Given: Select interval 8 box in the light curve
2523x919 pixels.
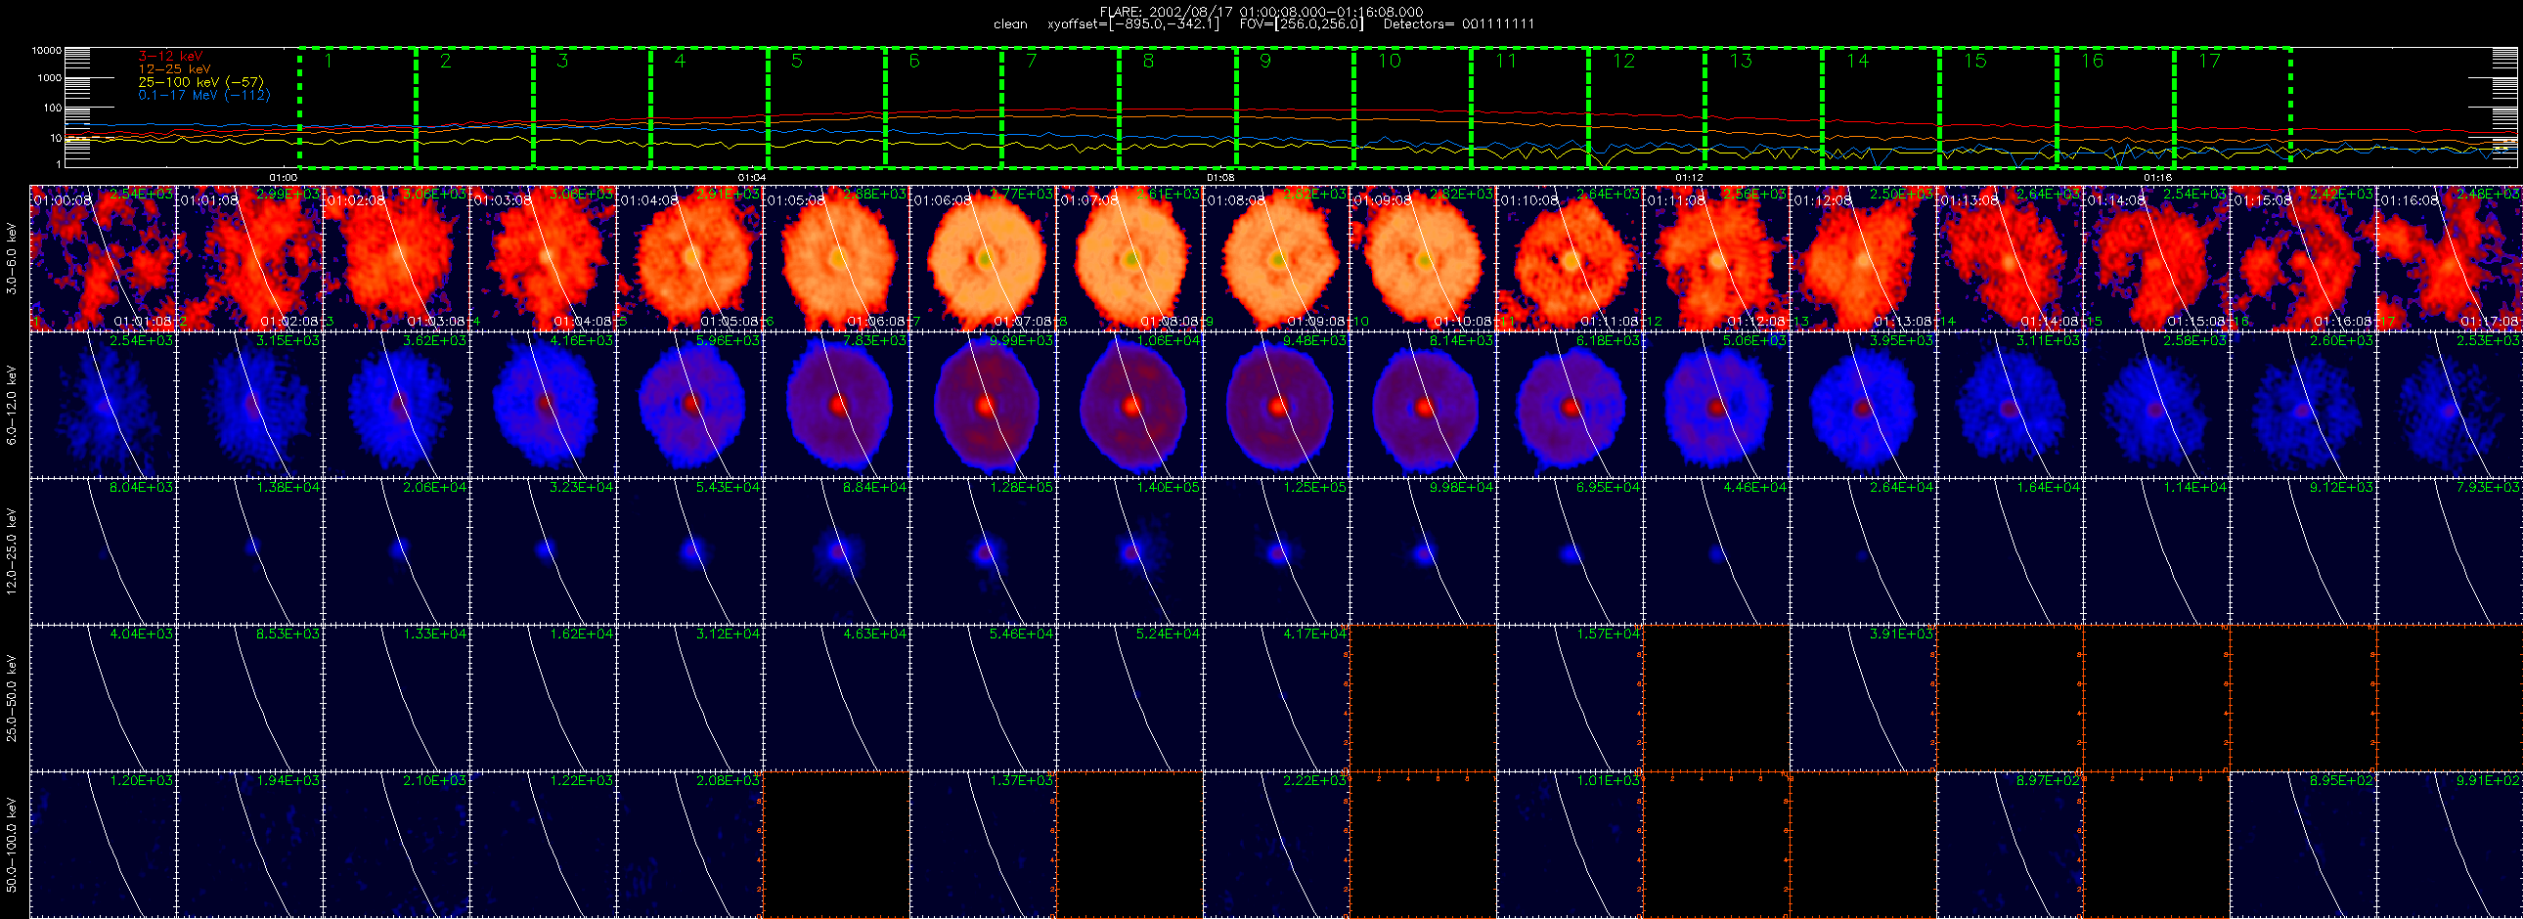Looking at the screenshot, I should click(1177, 107).
